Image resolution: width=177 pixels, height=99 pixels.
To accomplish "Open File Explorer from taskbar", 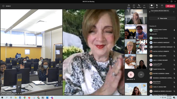I will coord(16,97).
